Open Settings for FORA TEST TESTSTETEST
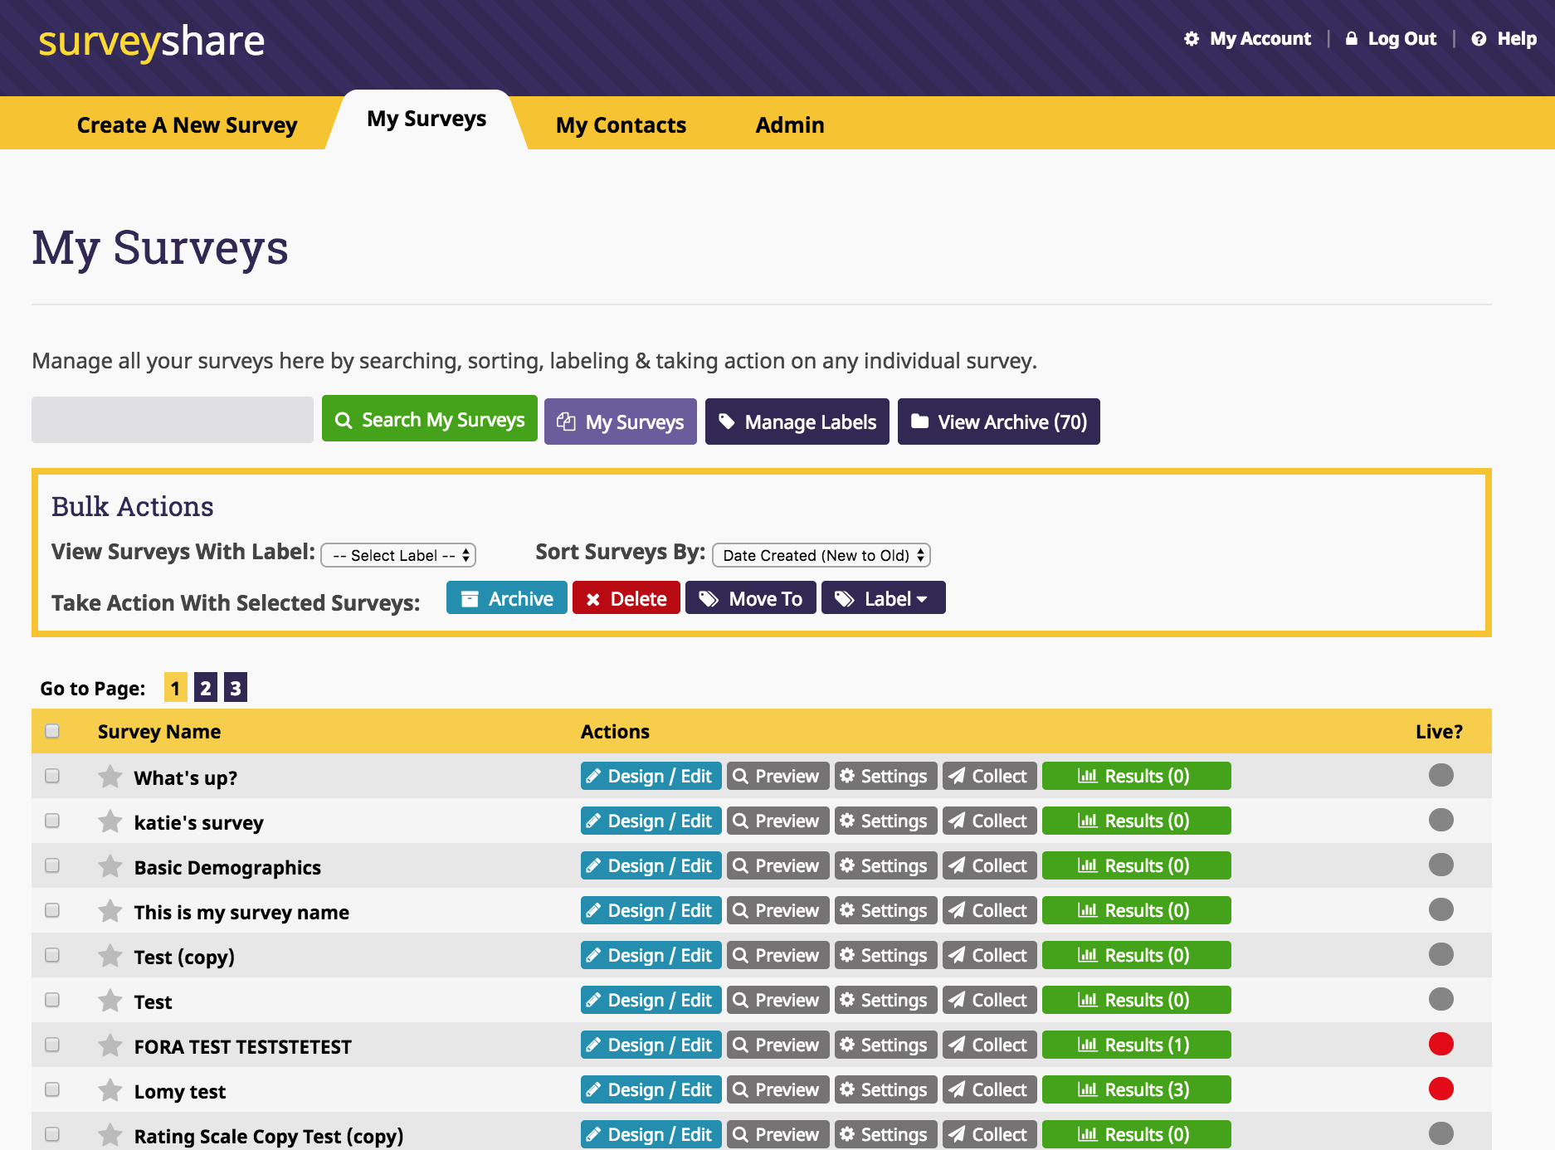This screenshot has width=1555, height=1150. [x=885, y=1045]
